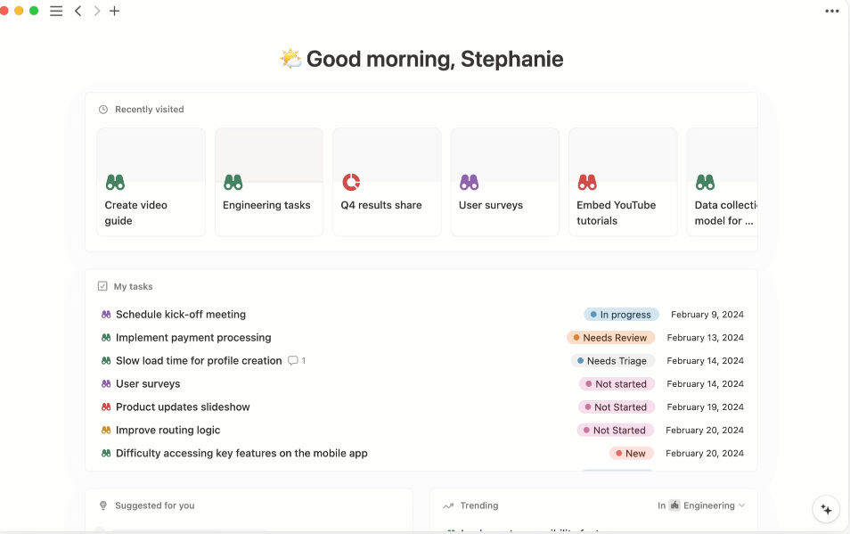Click icon beside Implement payment processing task
This screenshot has height=534, width=850.
[106, 338]
